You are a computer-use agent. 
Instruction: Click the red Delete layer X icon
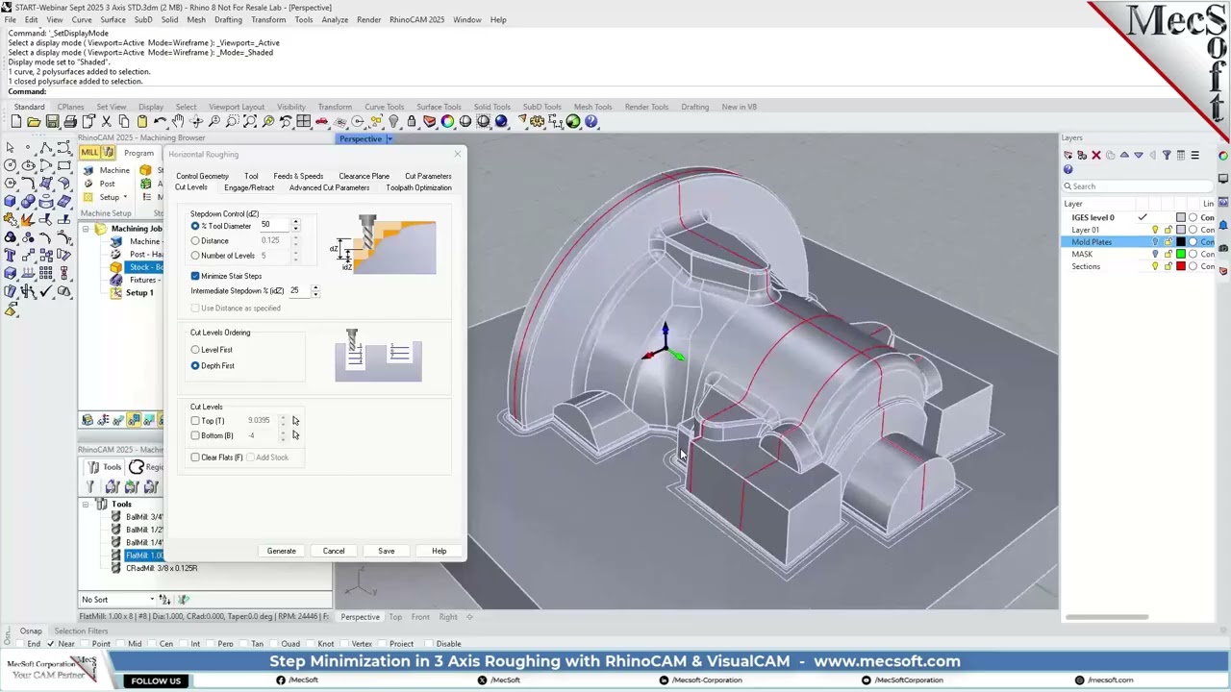pos(1095,155)
